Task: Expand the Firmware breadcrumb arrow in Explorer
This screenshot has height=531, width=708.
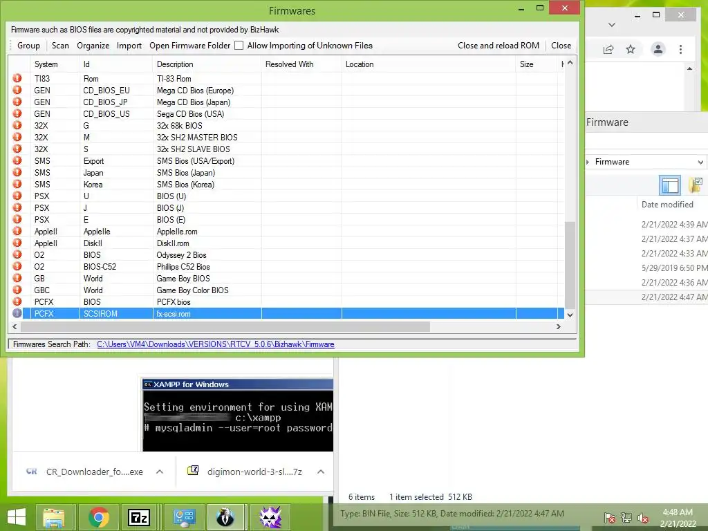Action: click(588, 162)
